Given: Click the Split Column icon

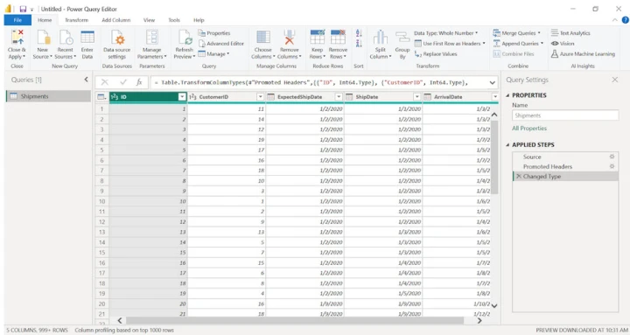Looking at the screenshot, I should (380, 37).
